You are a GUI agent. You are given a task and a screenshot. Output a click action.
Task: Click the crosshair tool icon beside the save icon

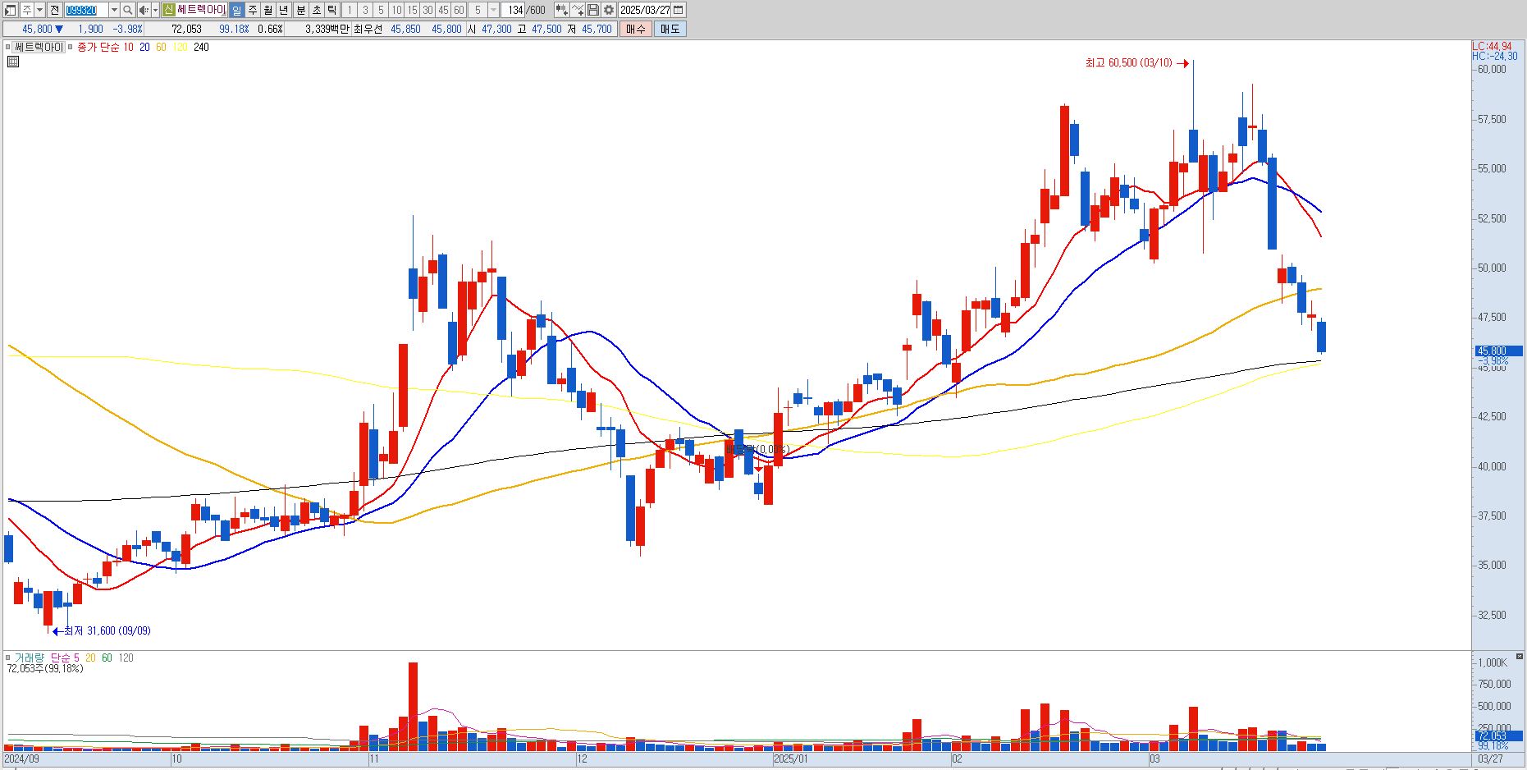(x=577, y=10)
